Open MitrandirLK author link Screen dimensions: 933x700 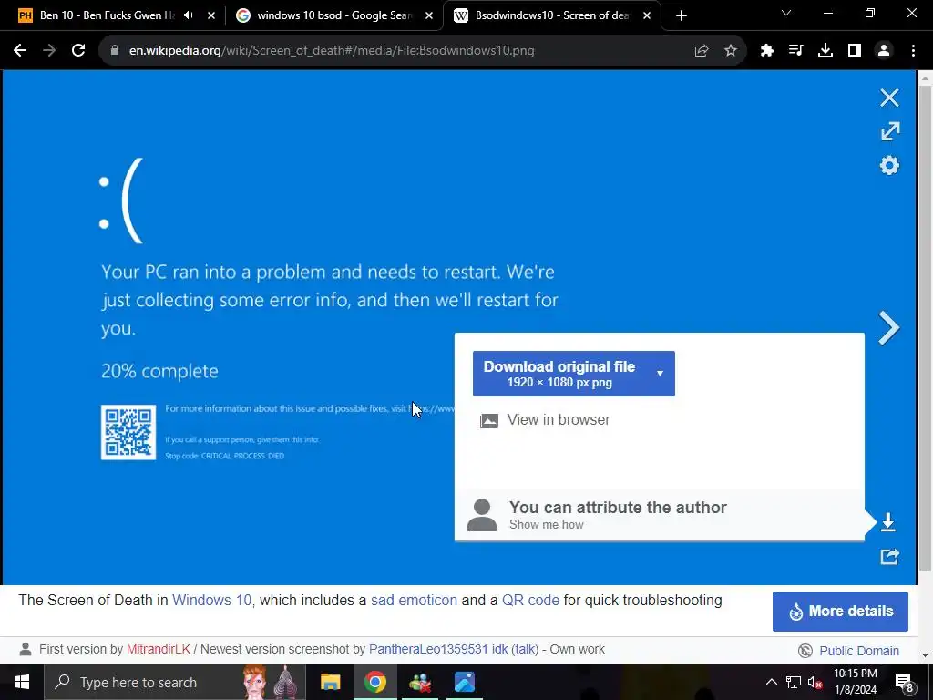click(x=159, y=649)
